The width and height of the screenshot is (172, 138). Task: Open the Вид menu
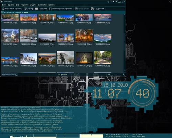(x=17, y=5)
